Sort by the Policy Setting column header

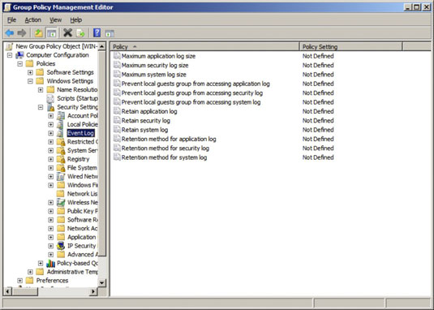tap(350, 47)
